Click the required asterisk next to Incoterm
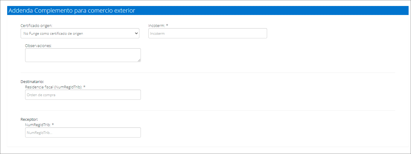This screenshot has height=154, width=411. click(167, 26)
